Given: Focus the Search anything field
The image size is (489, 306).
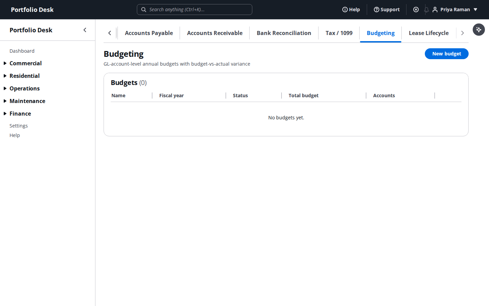Looking at the screenshot, I should tap(195, 10).
